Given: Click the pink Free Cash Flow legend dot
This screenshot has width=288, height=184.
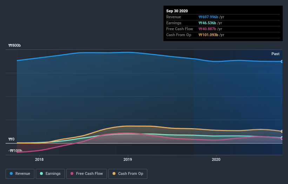Looking at the screenshot, I should (x=72, y=173).
